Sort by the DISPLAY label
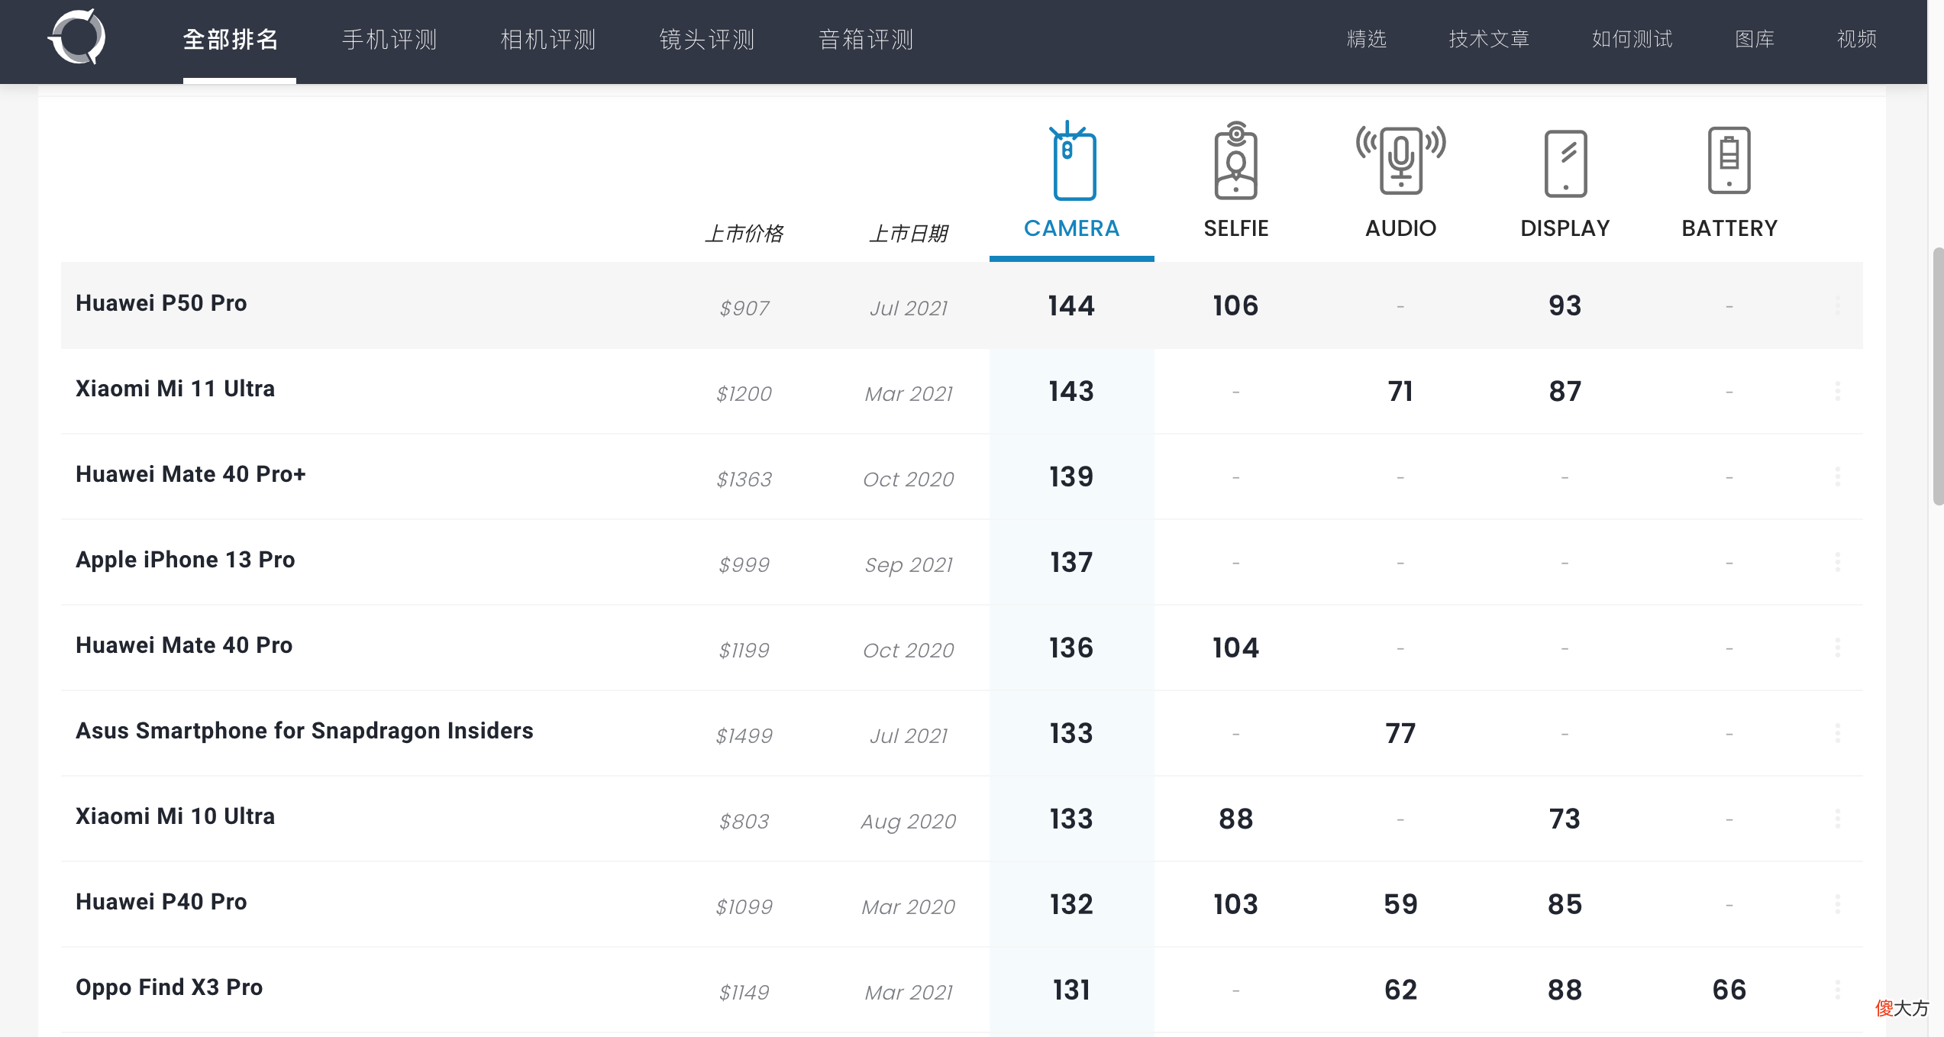This screenshot has height=1037, width=1944. tap(1565, 228)
